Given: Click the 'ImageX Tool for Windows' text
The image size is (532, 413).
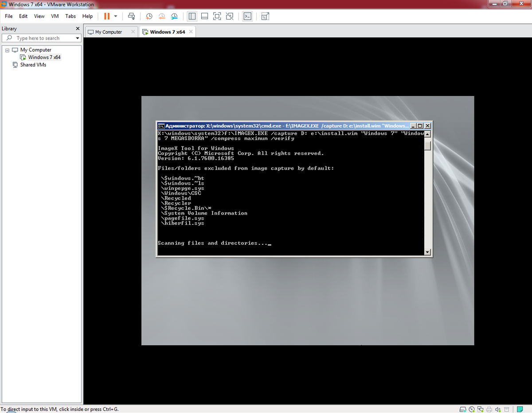Looking at the screenshot, I should (196, 148).
